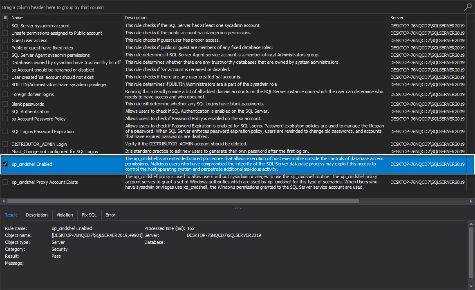
Task: Uncheck the xp_cmdshell Enabled rule checkbox
Action: coord(5,164)
